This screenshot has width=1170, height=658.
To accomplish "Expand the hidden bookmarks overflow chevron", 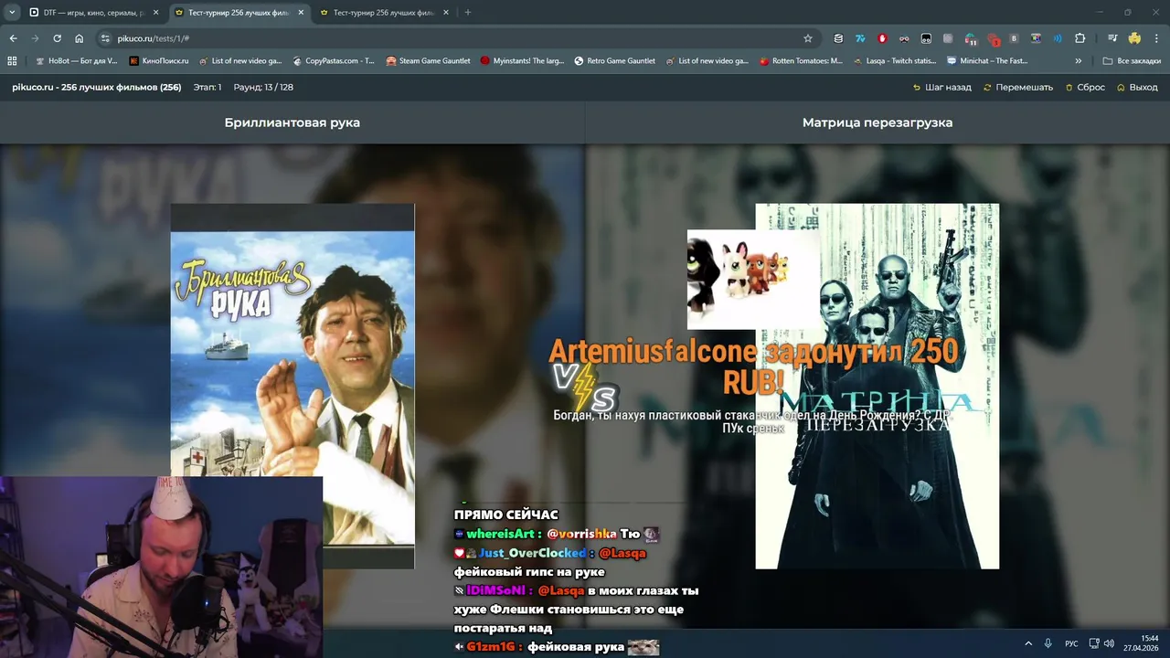I will point(1079,61).
